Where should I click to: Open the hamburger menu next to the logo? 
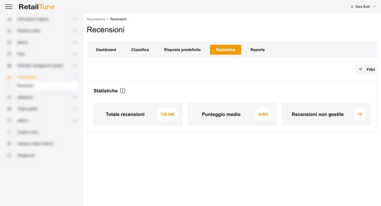pyautogui.click(x=8, y=7)
